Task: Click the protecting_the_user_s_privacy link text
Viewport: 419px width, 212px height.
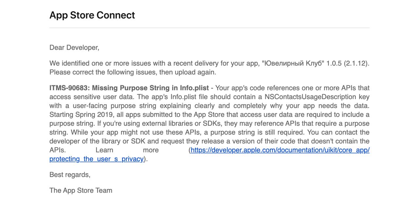Action: (x=97, y=159)
